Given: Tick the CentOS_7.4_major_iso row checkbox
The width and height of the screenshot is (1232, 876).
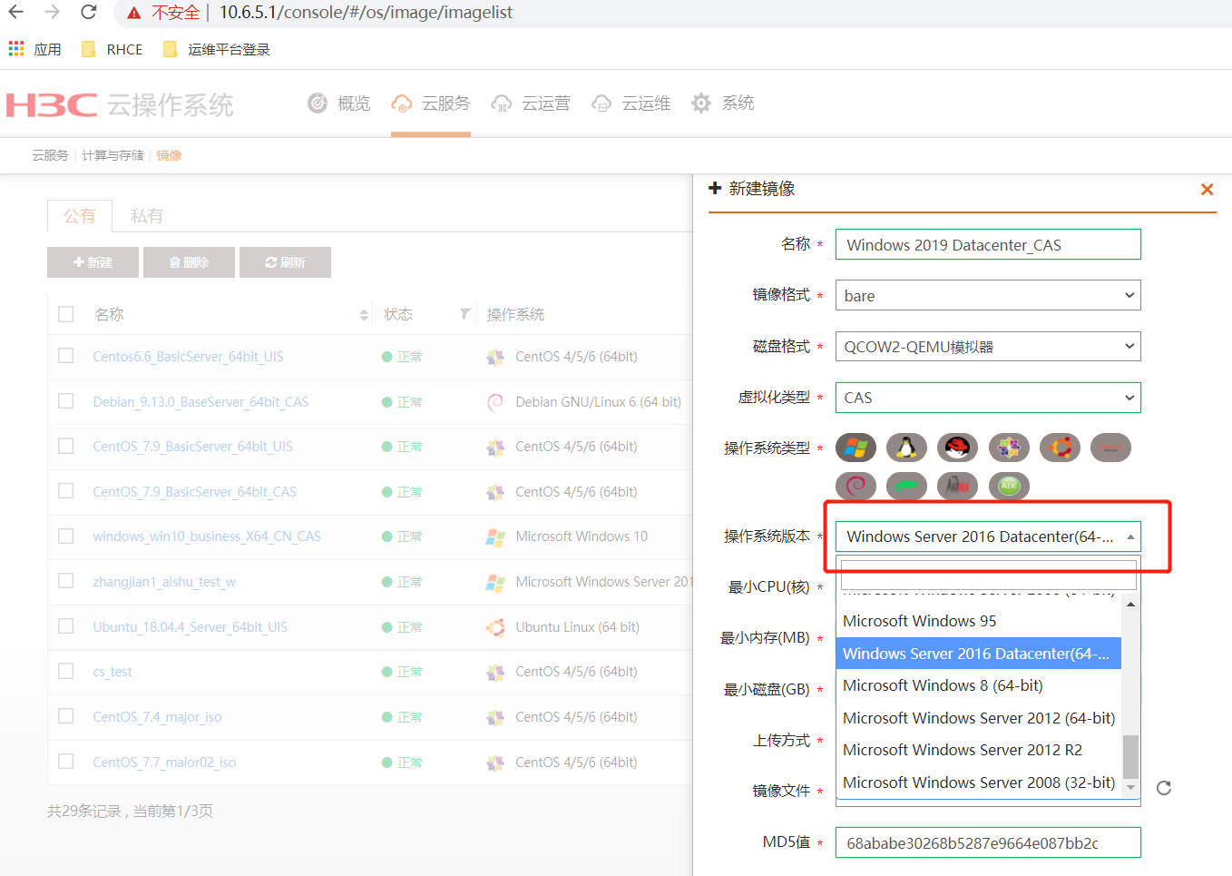Looking at the screenshot, I should (66, 716).
